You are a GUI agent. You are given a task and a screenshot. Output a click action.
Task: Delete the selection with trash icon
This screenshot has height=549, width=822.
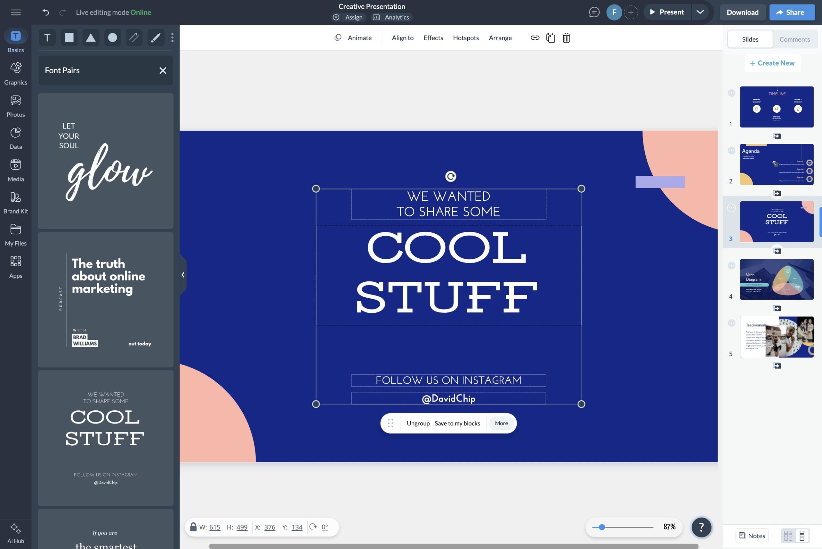click(x=566, y=38)
